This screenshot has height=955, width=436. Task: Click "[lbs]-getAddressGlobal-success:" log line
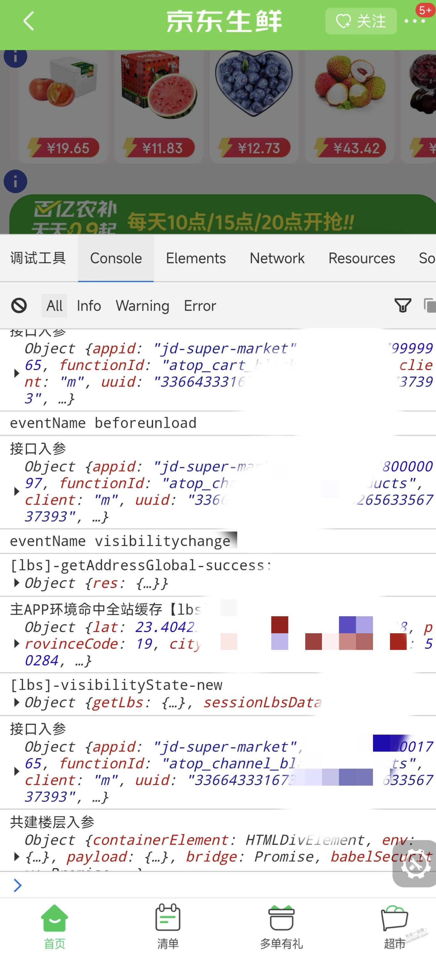(x=141, y=565)
